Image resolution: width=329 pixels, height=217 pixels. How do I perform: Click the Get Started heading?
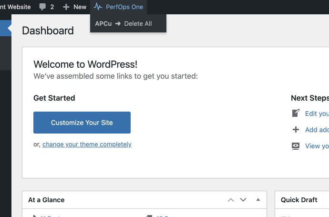(x=54, y=98)
